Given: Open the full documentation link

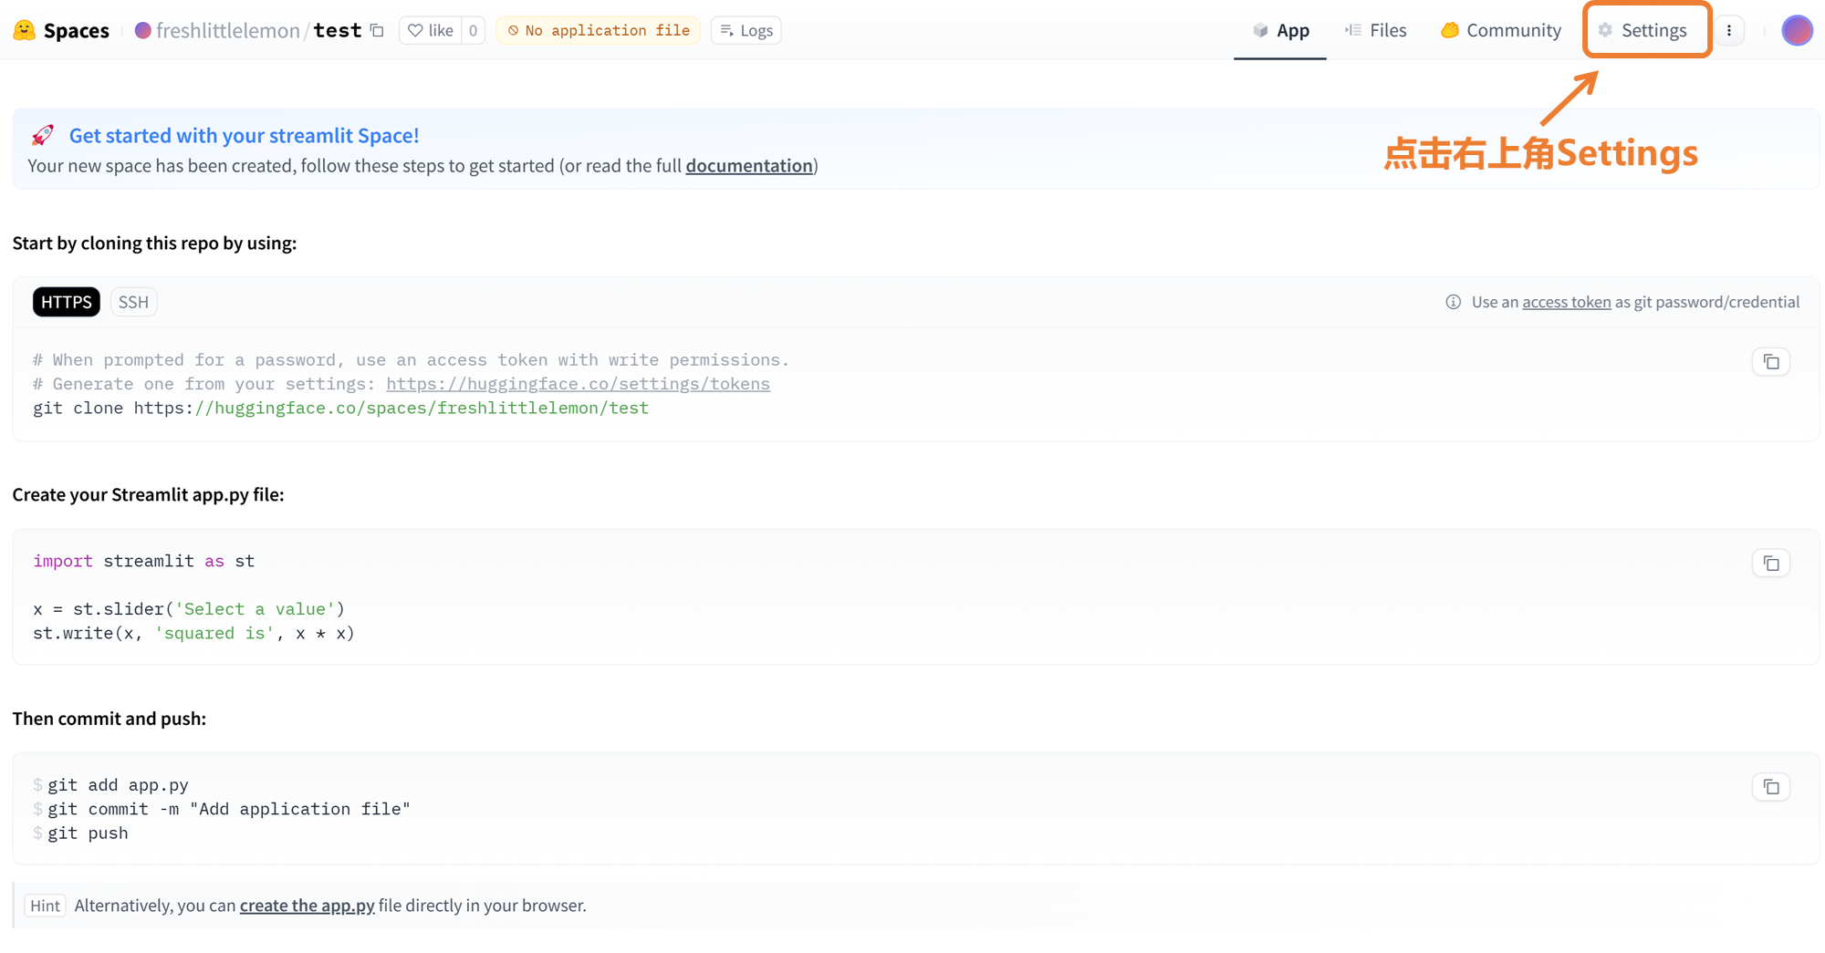Looking at the screenshot, I should (x=749, y=165).
